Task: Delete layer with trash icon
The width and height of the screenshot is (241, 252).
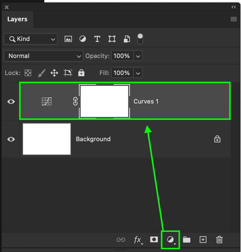Action: coord(219,240)
